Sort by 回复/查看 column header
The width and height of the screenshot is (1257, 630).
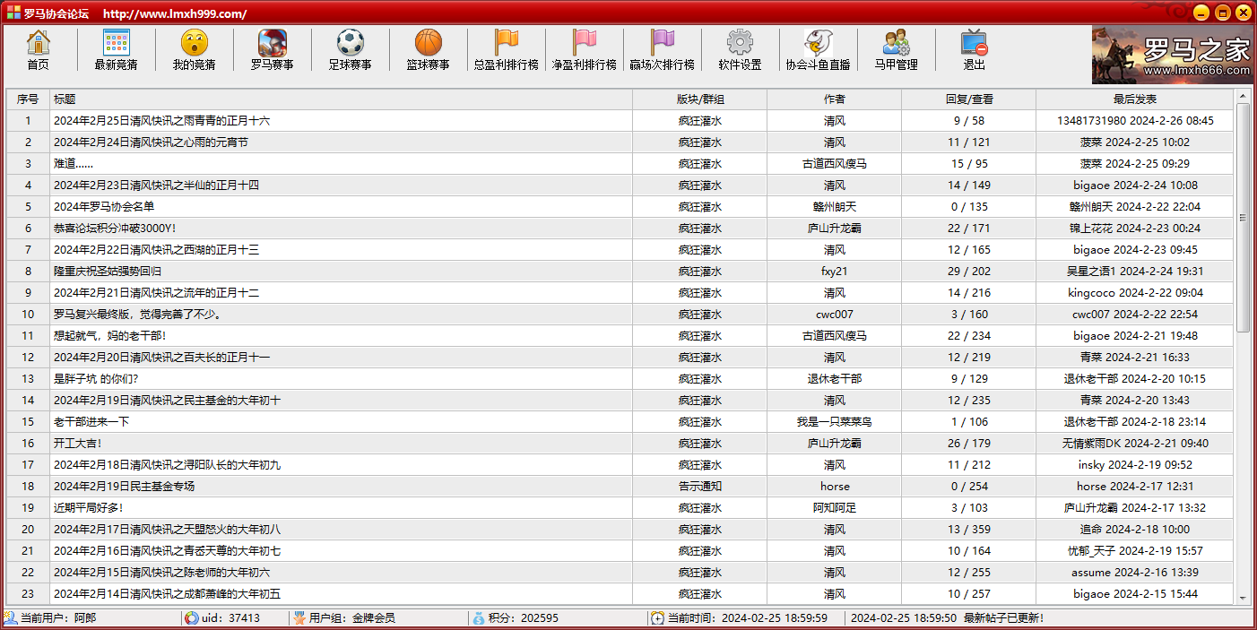pos(968,99)
